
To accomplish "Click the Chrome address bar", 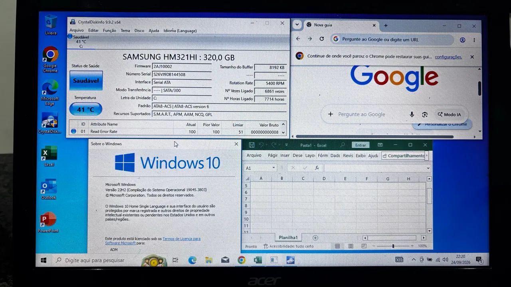I will [392, 39].
